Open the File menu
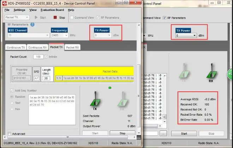This screenshot has height=148, width=233. pyautogui.click(x=7, y=10)
